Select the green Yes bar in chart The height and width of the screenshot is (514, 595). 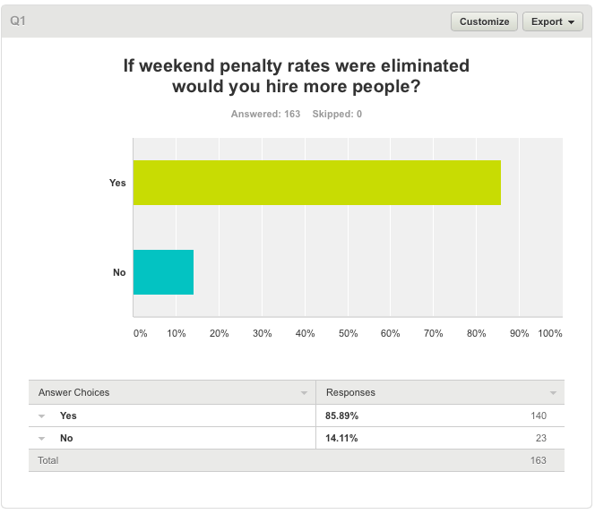point(316,183)
